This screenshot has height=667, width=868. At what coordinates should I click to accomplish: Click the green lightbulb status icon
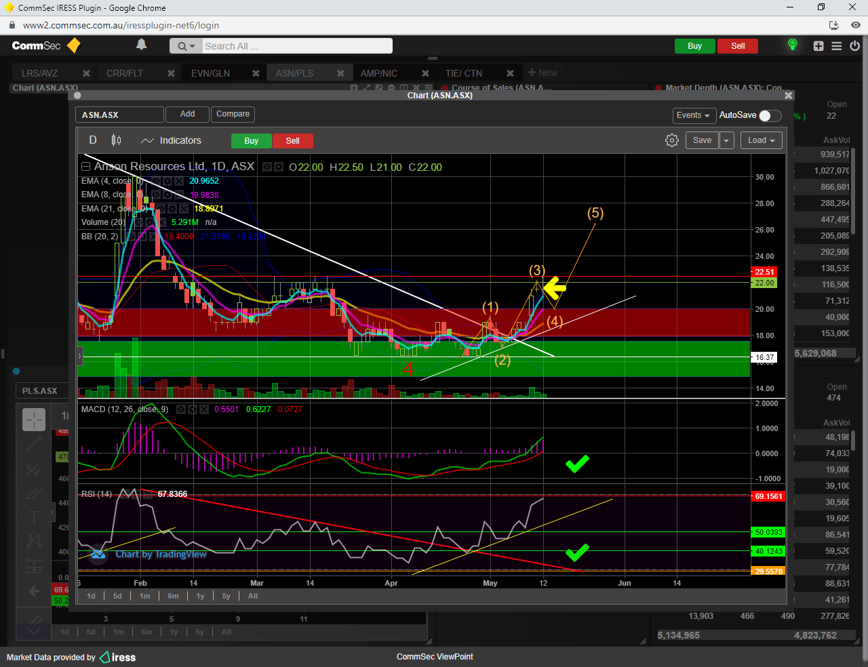tap(791, 45)
